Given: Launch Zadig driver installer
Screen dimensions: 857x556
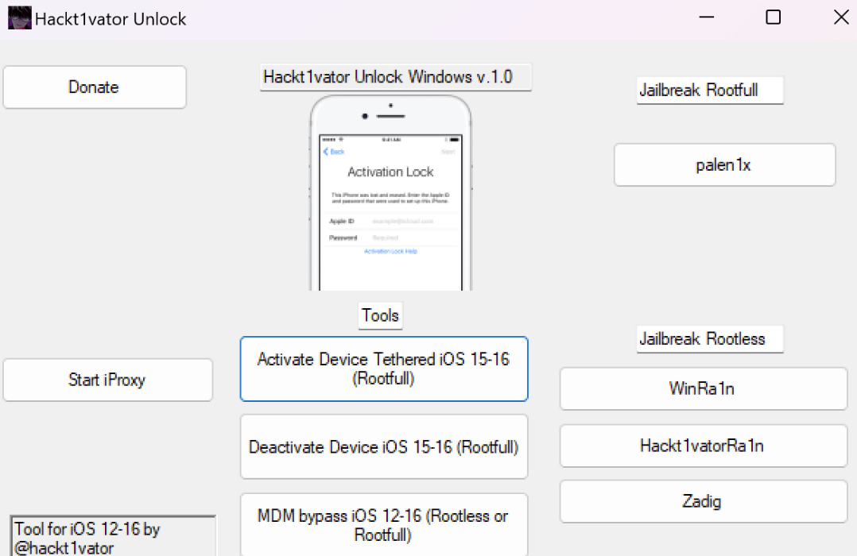Looking at the screenshot, I should [x=704, y=501].
